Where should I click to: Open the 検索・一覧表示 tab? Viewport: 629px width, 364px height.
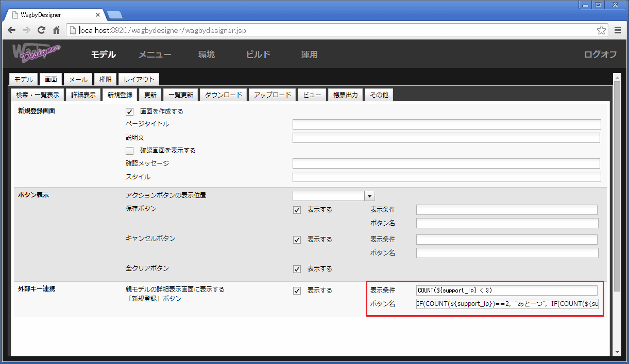(38, 95)
